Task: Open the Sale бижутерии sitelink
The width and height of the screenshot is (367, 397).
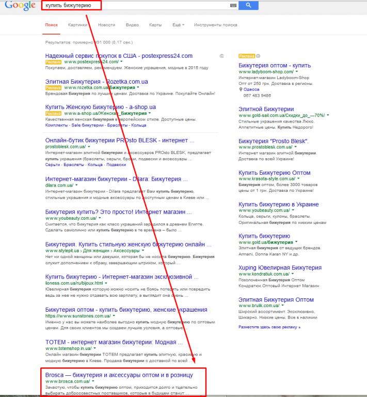Action: [87, 125]
